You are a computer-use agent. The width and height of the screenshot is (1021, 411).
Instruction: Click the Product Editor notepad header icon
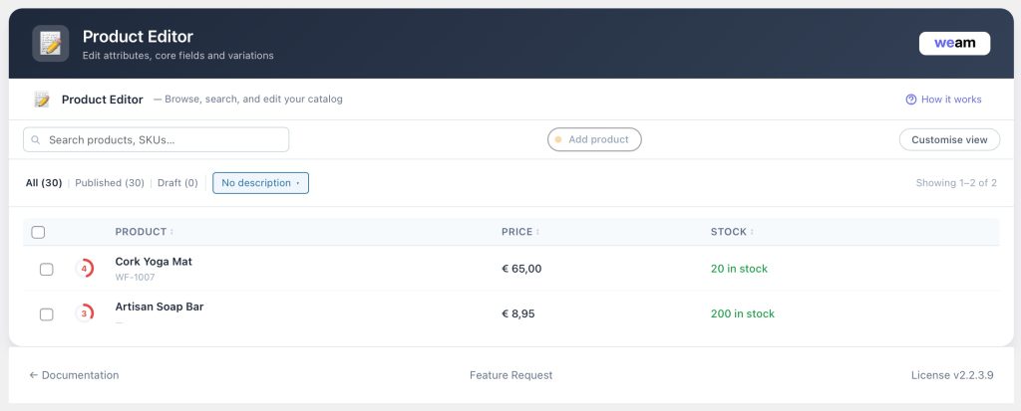click(50, 44)
